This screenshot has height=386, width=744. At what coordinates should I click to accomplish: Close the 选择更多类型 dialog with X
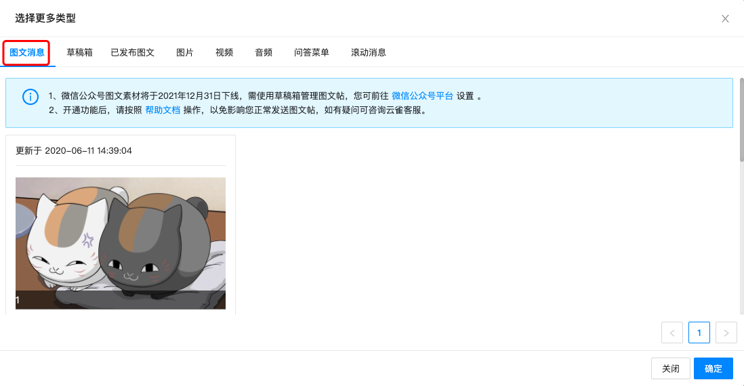point(725,18)
